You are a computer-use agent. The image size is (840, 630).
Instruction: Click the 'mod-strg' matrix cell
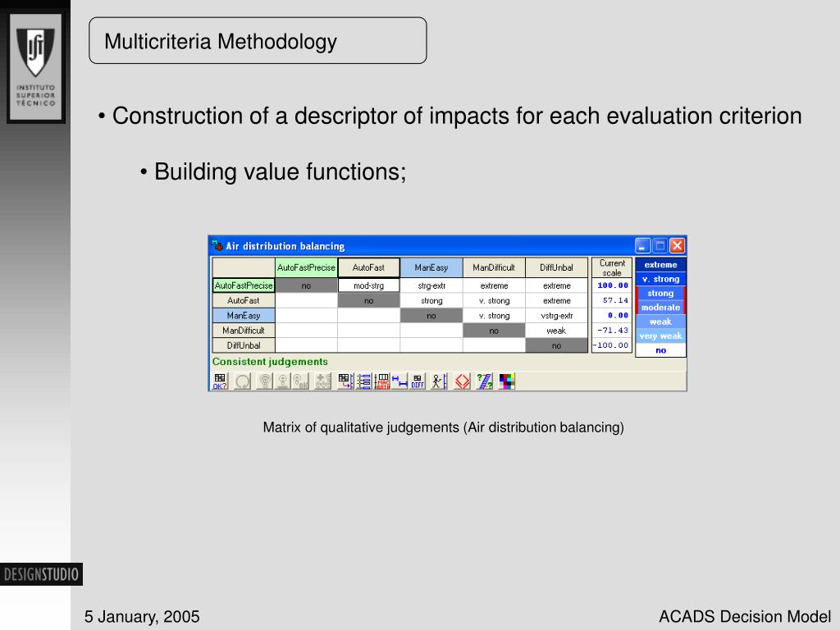[x=368, y=285]
